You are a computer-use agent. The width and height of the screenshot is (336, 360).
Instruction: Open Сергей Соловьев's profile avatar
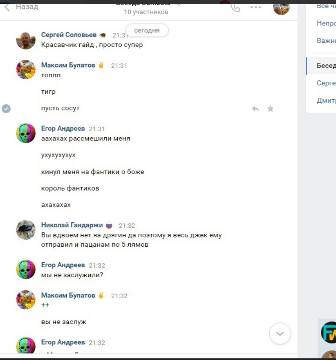(26, 40)
